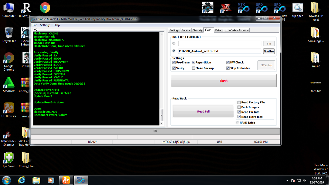Toggle the Read Extra files checkbox
Screen dimensions: 329x185
click(x=239, y=117)
